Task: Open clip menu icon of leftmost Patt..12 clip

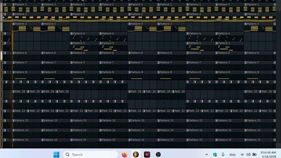Action: click(x=13, y=111)
